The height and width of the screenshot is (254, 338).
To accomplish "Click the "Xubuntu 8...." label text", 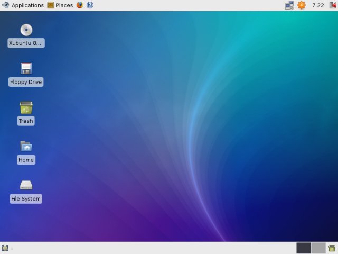I will [26, 43].
